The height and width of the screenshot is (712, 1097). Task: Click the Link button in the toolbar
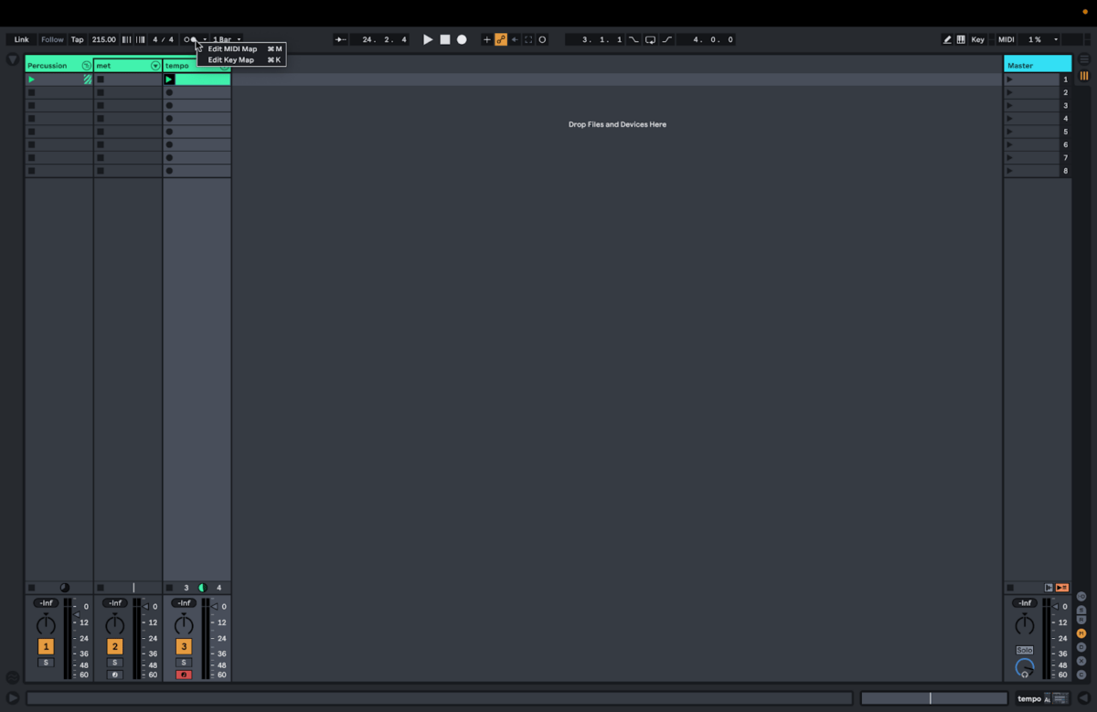point(20,39)
